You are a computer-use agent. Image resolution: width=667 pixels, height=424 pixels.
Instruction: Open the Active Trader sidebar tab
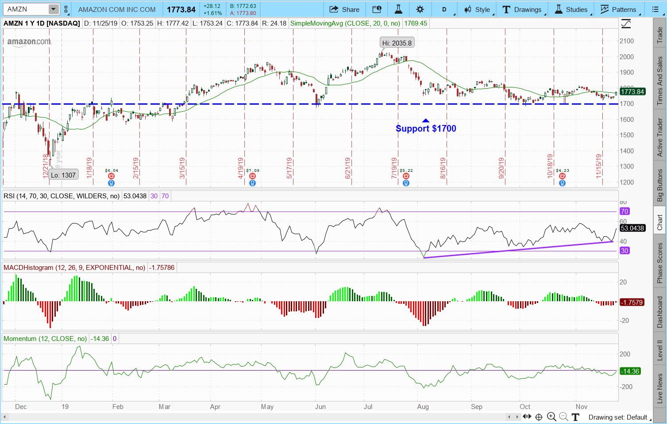click(x=659, y=137)
